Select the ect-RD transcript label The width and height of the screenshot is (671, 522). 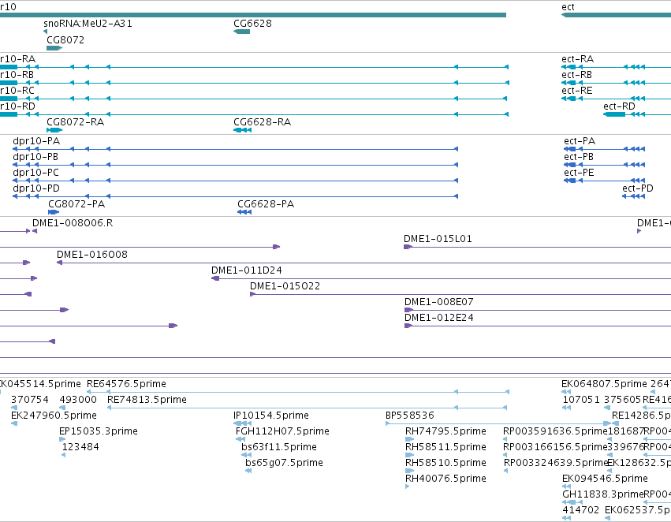619,106
